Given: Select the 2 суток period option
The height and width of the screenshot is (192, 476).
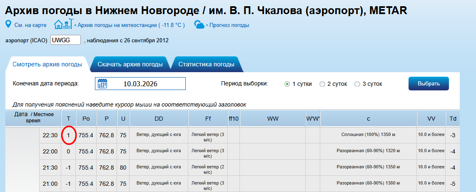Looking at the screenshot, I should coord(322,84).
